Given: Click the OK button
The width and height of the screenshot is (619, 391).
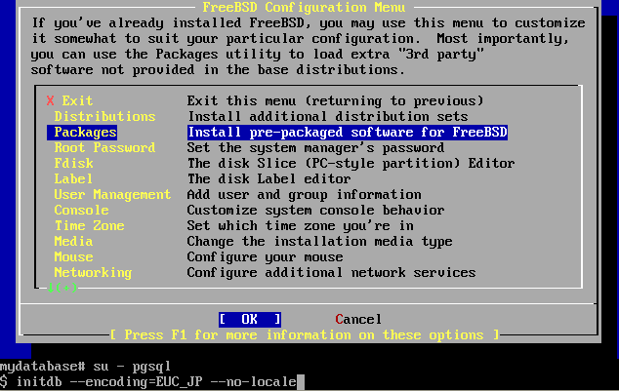Looking at the screenshot, I should pos(250,319).
